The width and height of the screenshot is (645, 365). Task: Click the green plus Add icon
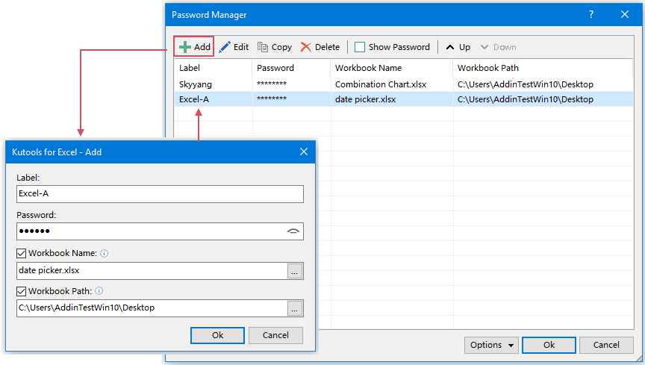coord(185,47)
